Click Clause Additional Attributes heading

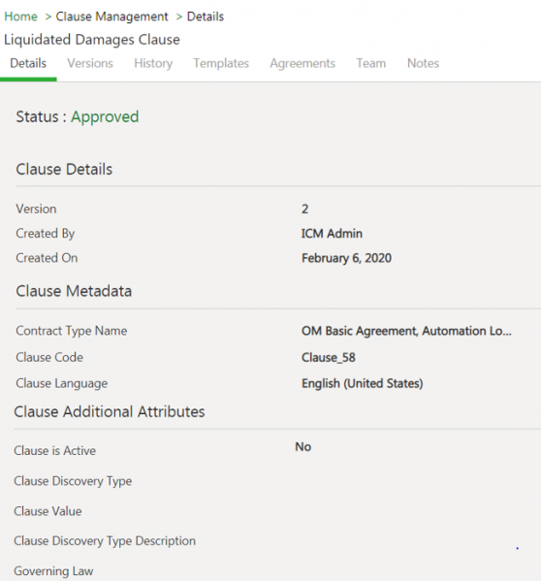click(x=110, y=412)
